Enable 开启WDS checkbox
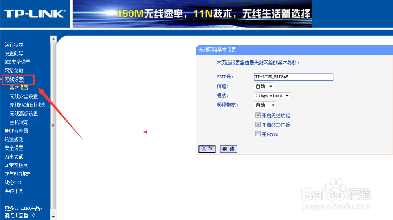 [258, 134]
